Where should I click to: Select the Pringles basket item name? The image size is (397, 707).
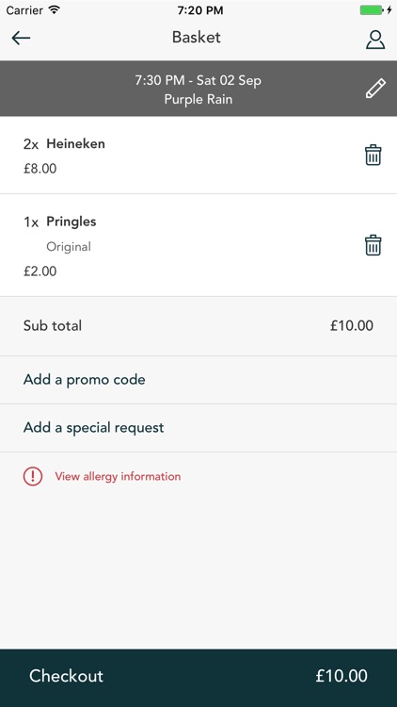71,222
